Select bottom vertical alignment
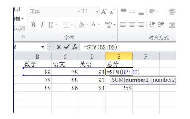The image size is (190, 119). (141, 13)
